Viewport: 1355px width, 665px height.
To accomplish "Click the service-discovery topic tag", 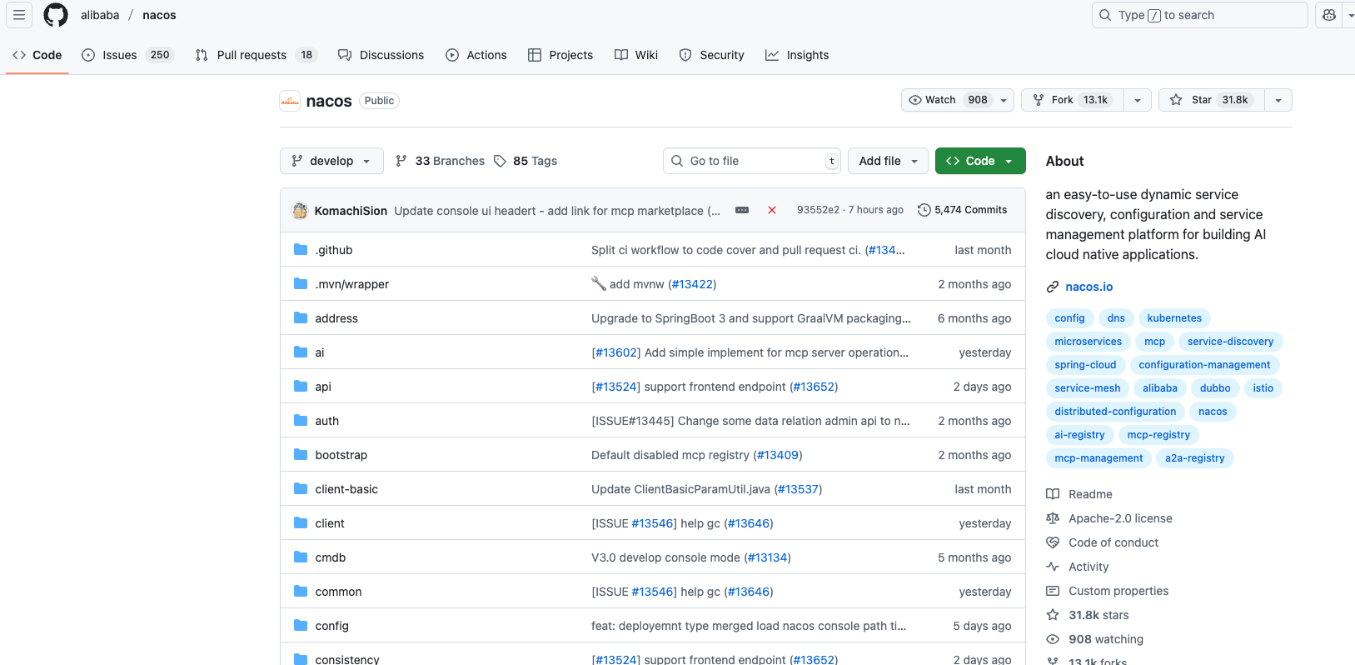I will pyautogui.click(x=1230, y=342).
